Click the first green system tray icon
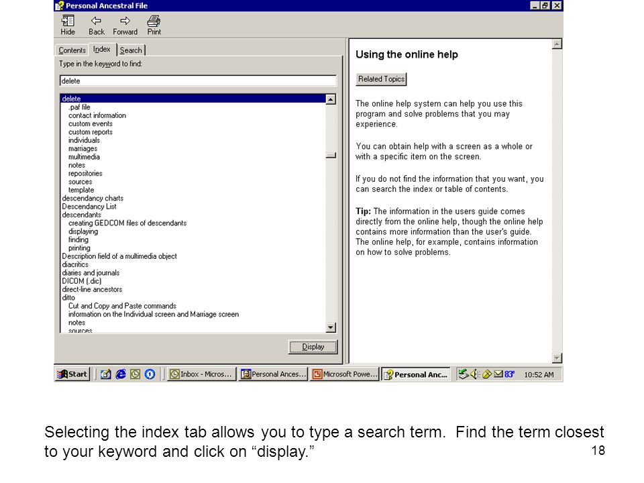 (x=464, y=374)
